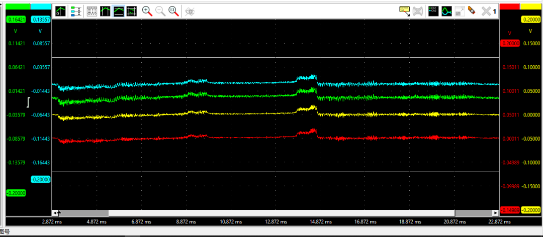Image resolution: width=543 pixels, height=237 pixels.
Task: Click the zero-reference trace icon in the toolbar
Action: pyautogui.click(x=61, y=11)
